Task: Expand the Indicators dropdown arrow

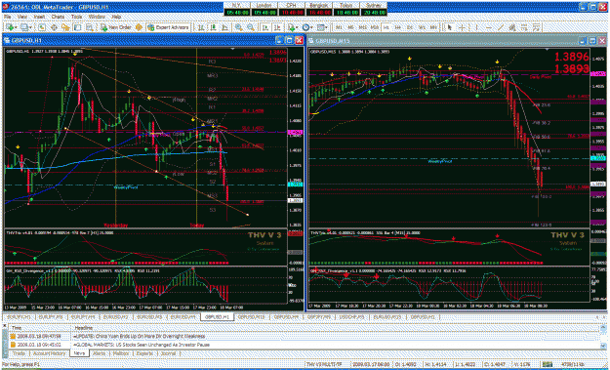Action: click(298, 27)
